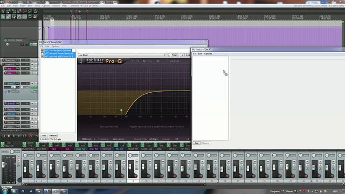Image resolution: width=345 pixels, height=194 pixels.
Task: Open FX menu in Track 14 FX window
Action: (x=194, y=54)
